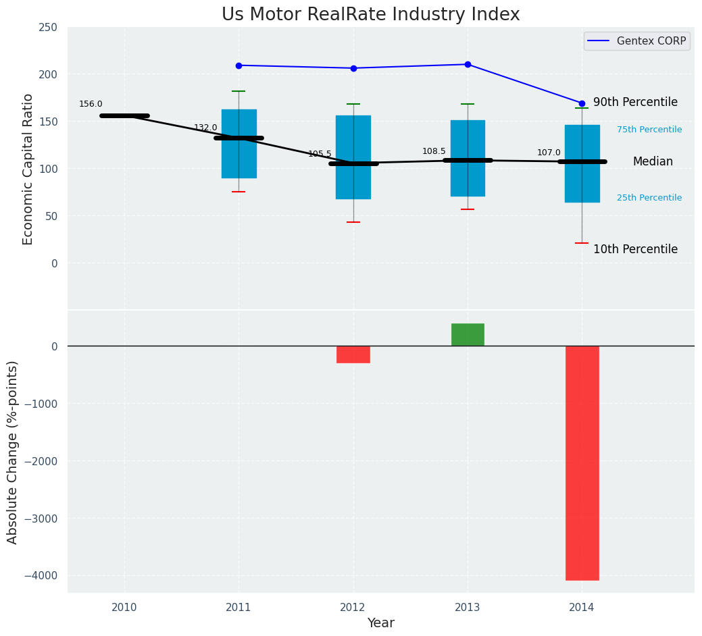Click the 156.0 median value label

pyautogui.click(x=91, y=104)
